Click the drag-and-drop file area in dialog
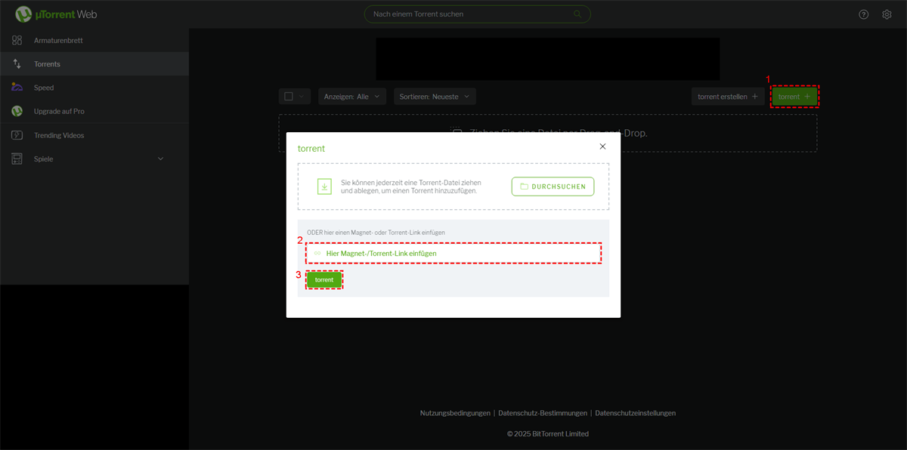The height and width of the screenshot is (450, 907). pyautogui.click(x=453, y=186)
